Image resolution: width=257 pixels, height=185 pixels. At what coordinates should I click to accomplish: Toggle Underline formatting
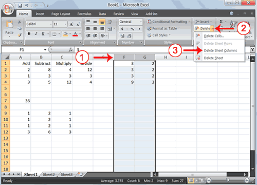click(43, 34)
